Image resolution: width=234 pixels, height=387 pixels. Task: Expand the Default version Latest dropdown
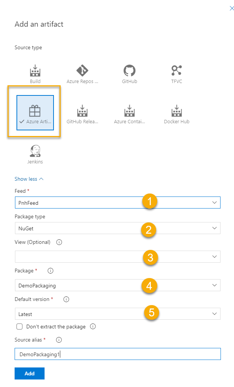click(x=118, y=314)
